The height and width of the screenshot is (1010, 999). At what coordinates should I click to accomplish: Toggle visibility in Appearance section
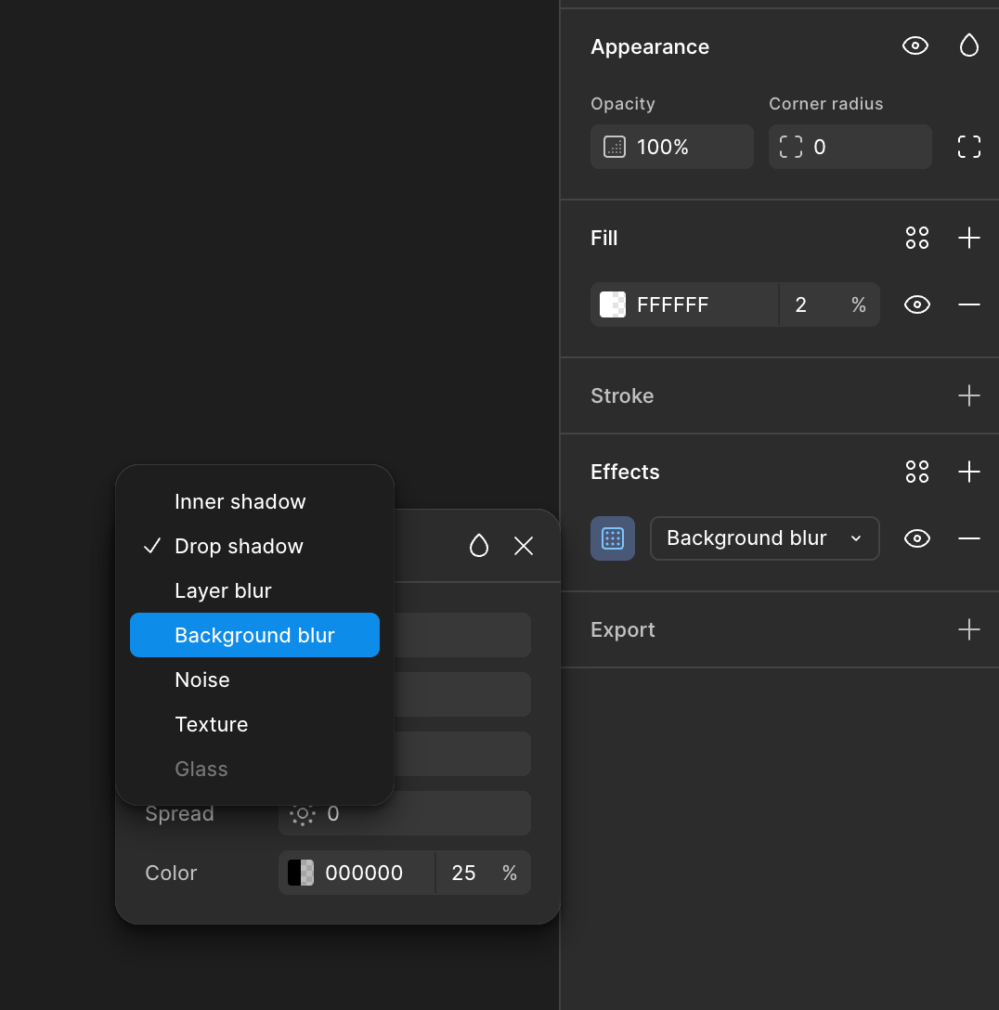(915, 46)
